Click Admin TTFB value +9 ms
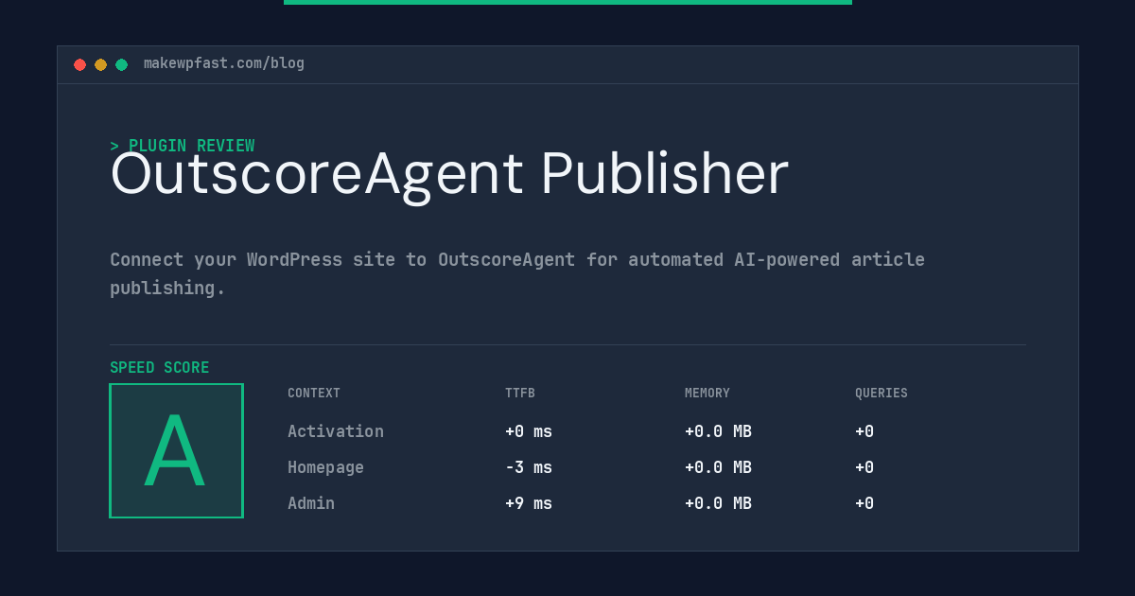 pyautogui.click(x=529, y=503)
